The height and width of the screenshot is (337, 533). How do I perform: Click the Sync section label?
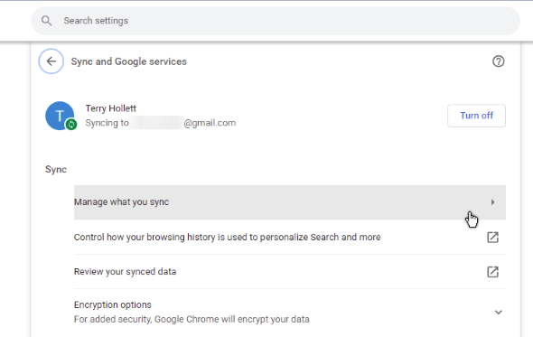click(56, 169)
